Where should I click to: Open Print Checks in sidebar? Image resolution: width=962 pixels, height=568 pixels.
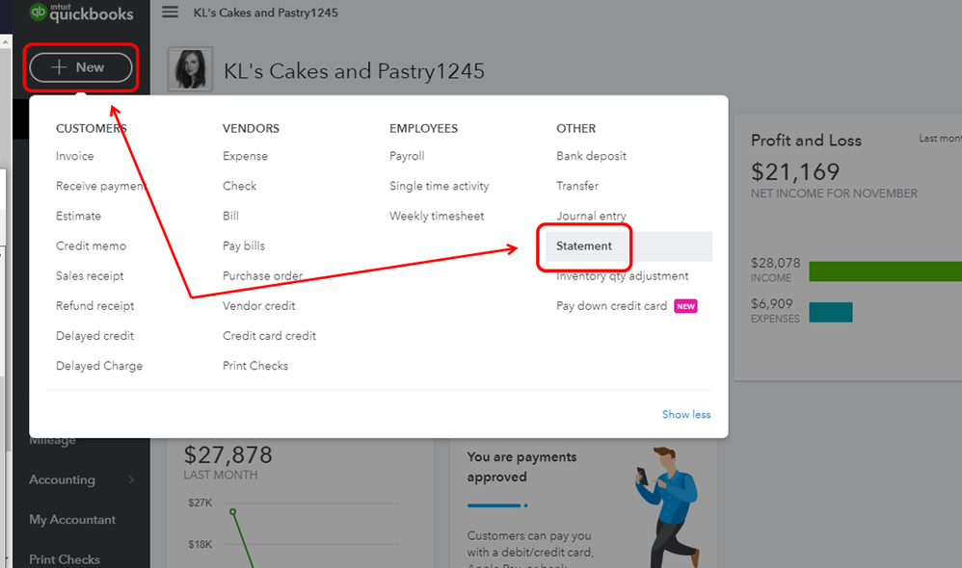point(65,558)
